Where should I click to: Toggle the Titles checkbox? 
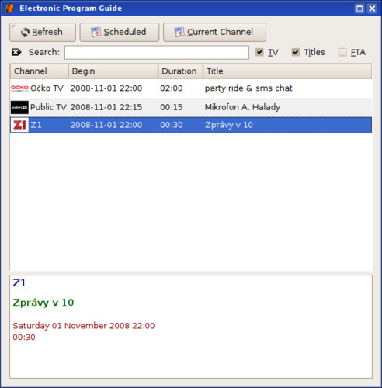(x=296, y=52)
